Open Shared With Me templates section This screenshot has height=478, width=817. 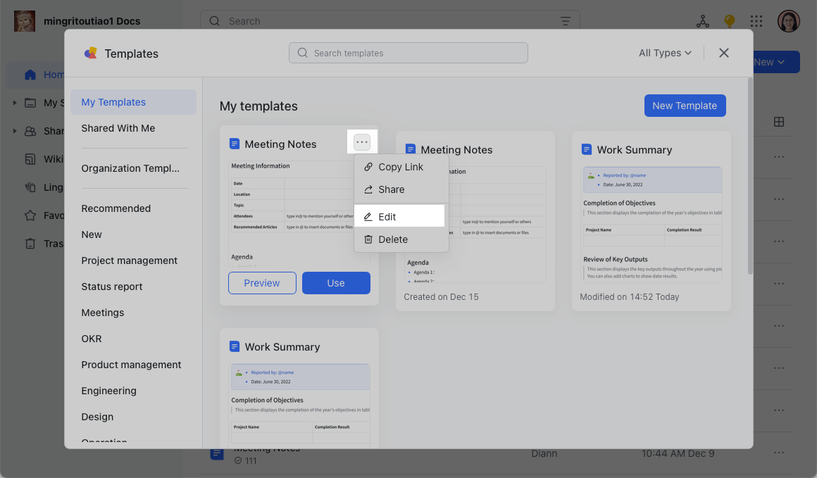click(118, 128)
